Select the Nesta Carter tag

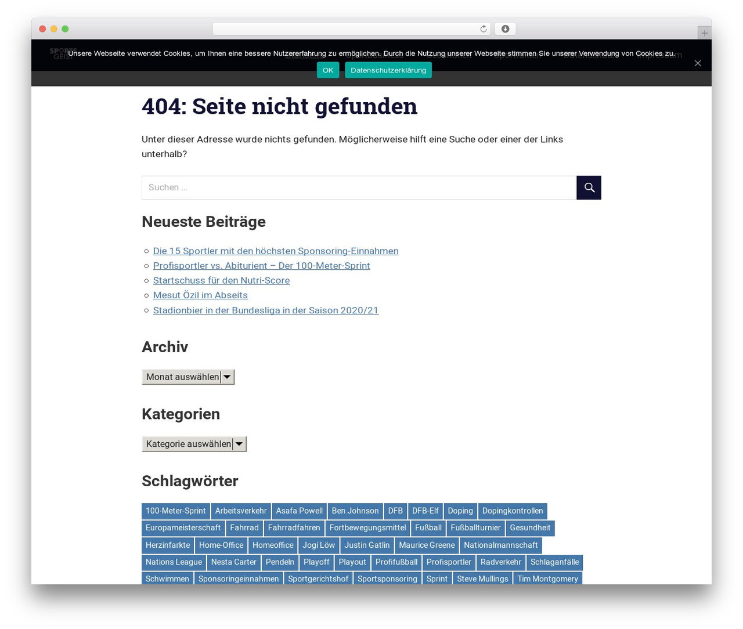[233, 562]
